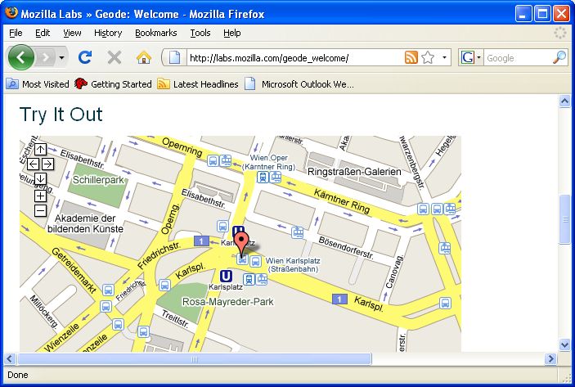The width and height of the screenshot is (575, 387).
Task: Open the Edit menu
Action: 43,33
